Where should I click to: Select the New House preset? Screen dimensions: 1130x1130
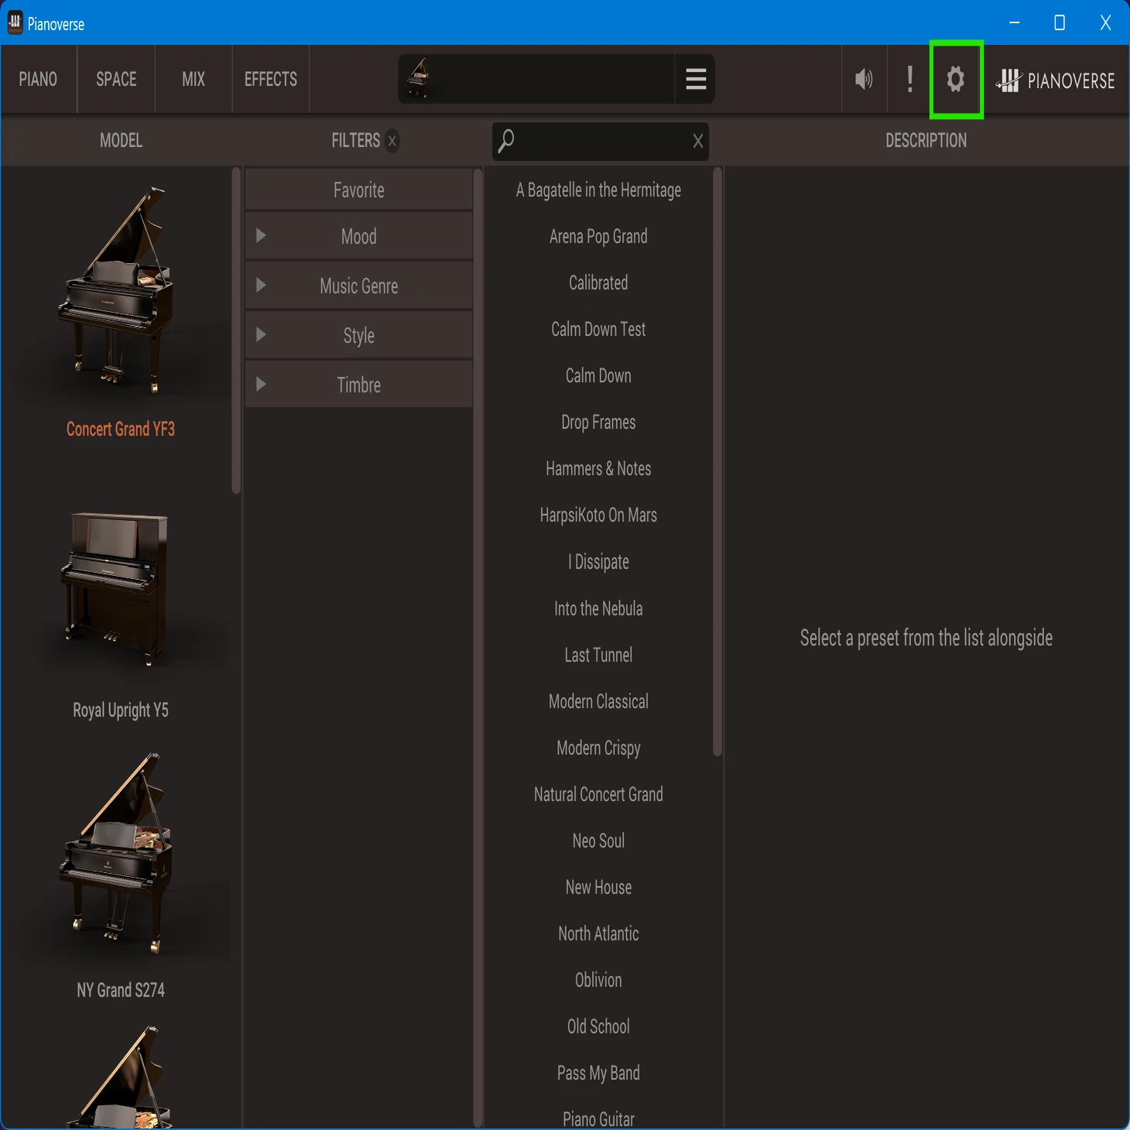(598, 887)
